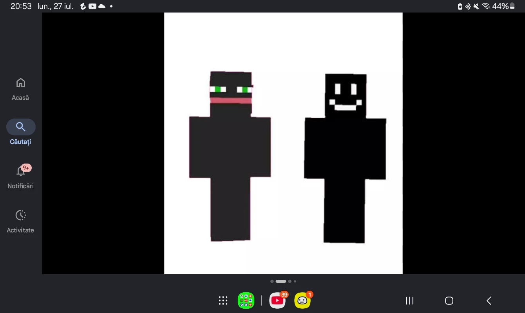Screen dimensions: 525x313
Task: Tap the Bluetooth icon in the status bar
Action: pyautogui.click(x=468, y=6)
